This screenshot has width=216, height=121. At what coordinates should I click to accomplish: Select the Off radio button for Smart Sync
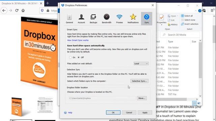point(79,57)
